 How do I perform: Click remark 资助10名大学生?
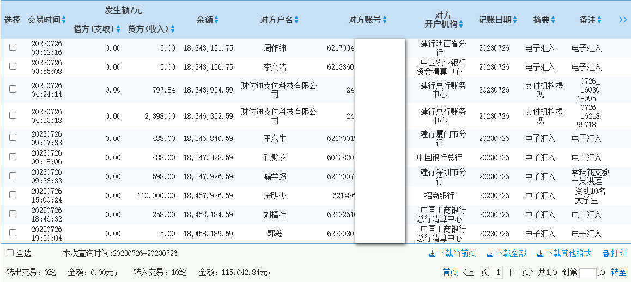(x=590, y=196)
